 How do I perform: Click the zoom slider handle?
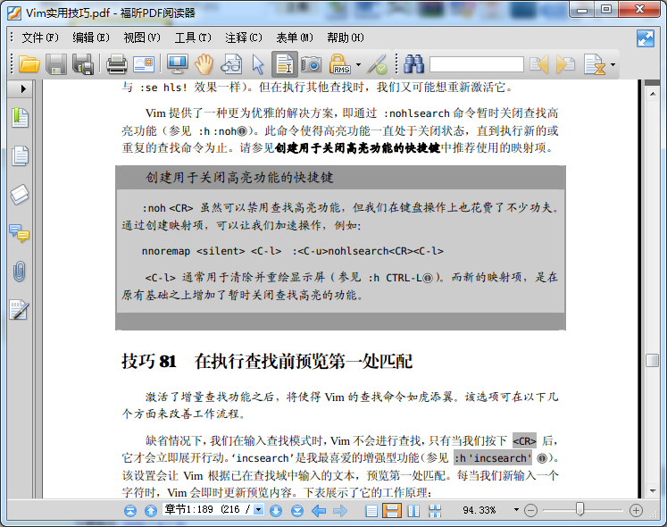click(579, 509)
